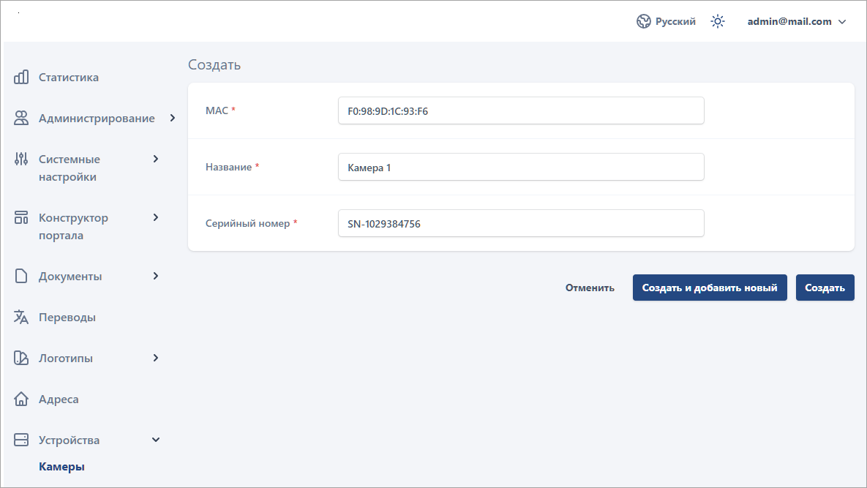Image resolution: width=867 pixels, height=488 pixels.
Task: Click the Конструктор портала layout icon
Action: [x=21, y=218]
